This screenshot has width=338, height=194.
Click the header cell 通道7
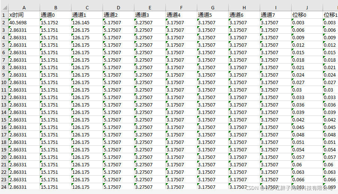click(x=276, y=15)
